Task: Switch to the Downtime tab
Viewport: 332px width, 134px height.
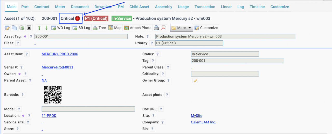Action: tap(103, 7)
